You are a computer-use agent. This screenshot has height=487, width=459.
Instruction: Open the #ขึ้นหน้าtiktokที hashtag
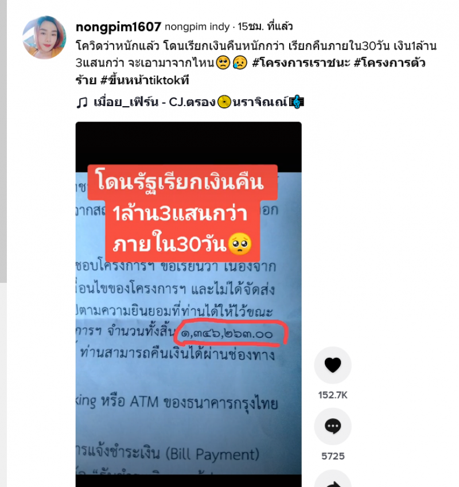pos(145,80)
